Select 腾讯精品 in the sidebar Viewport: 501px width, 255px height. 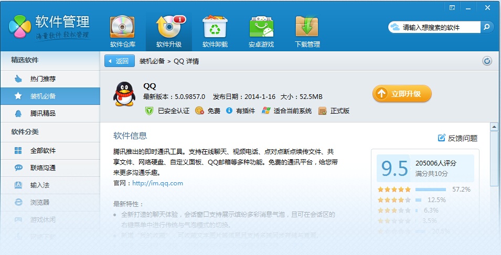pyautogui.click(x=50, y=113)
